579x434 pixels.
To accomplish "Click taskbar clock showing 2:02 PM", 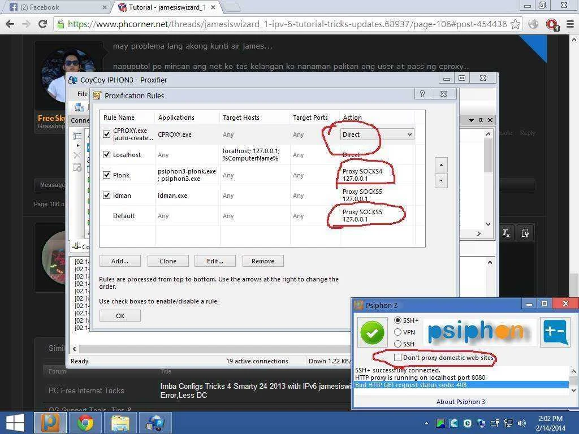I will [x=550, y=423].
